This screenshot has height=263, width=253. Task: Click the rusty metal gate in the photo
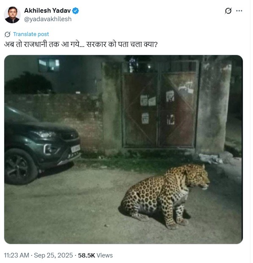[160, 105]
